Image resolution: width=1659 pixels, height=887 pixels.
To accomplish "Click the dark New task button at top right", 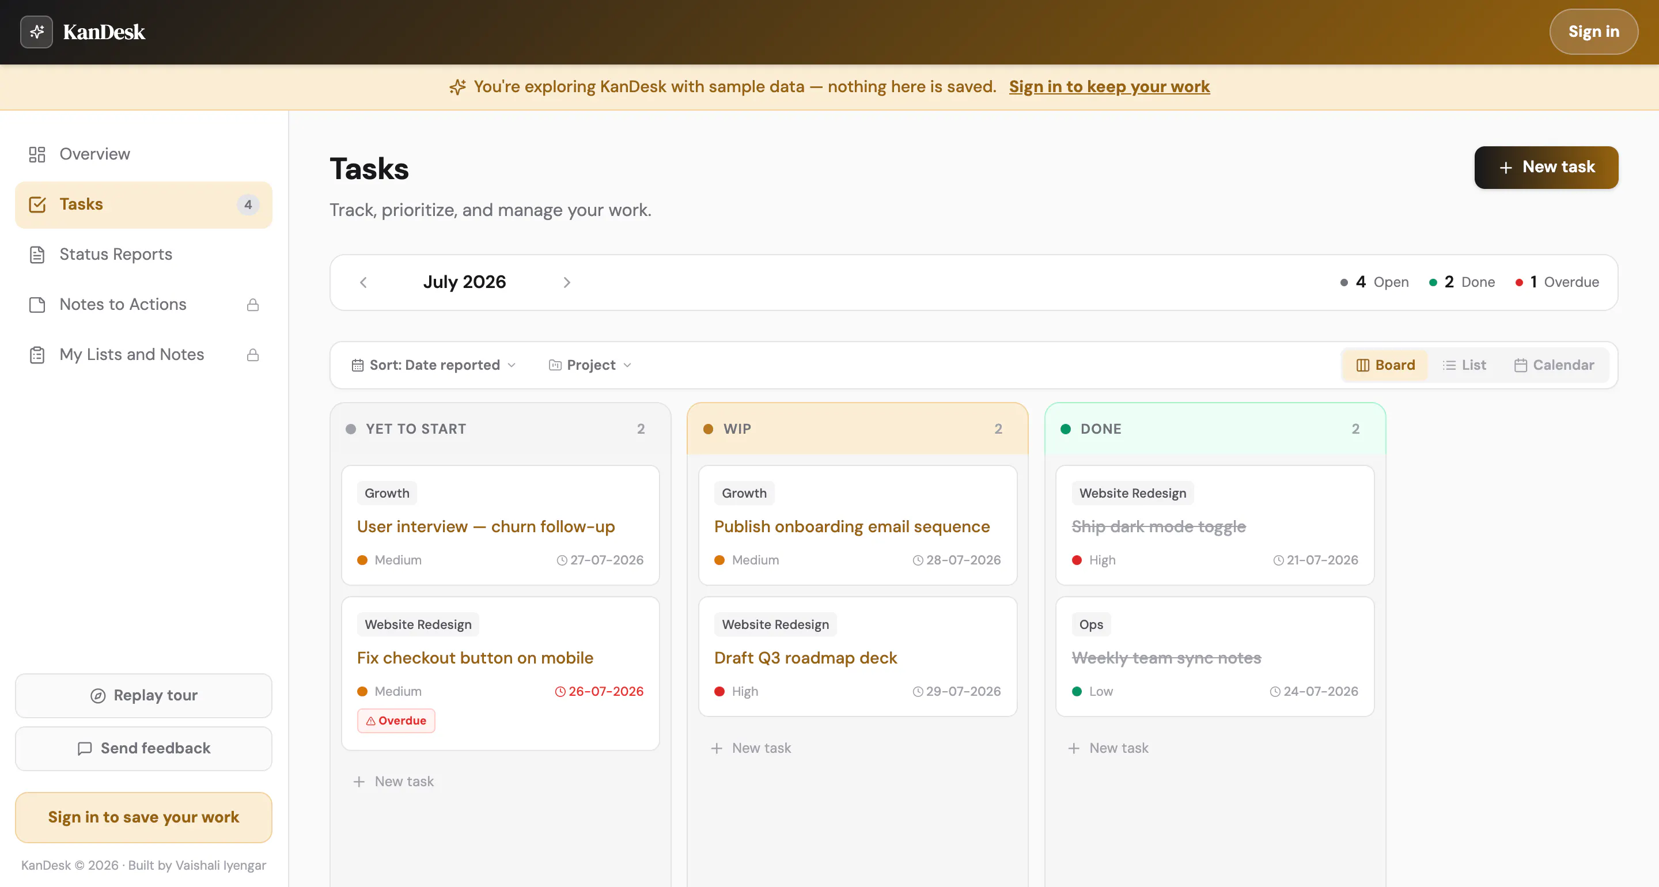I will 1546,168.
